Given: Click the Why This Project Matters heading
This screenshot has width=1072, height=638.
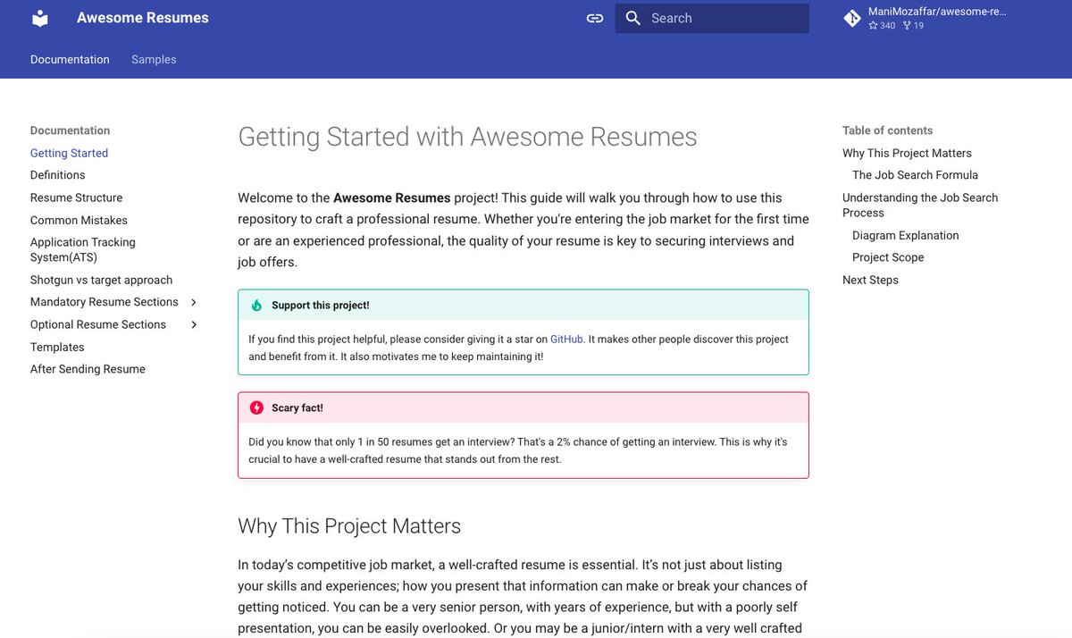Looking at the screenshot, I should [349, 525].
